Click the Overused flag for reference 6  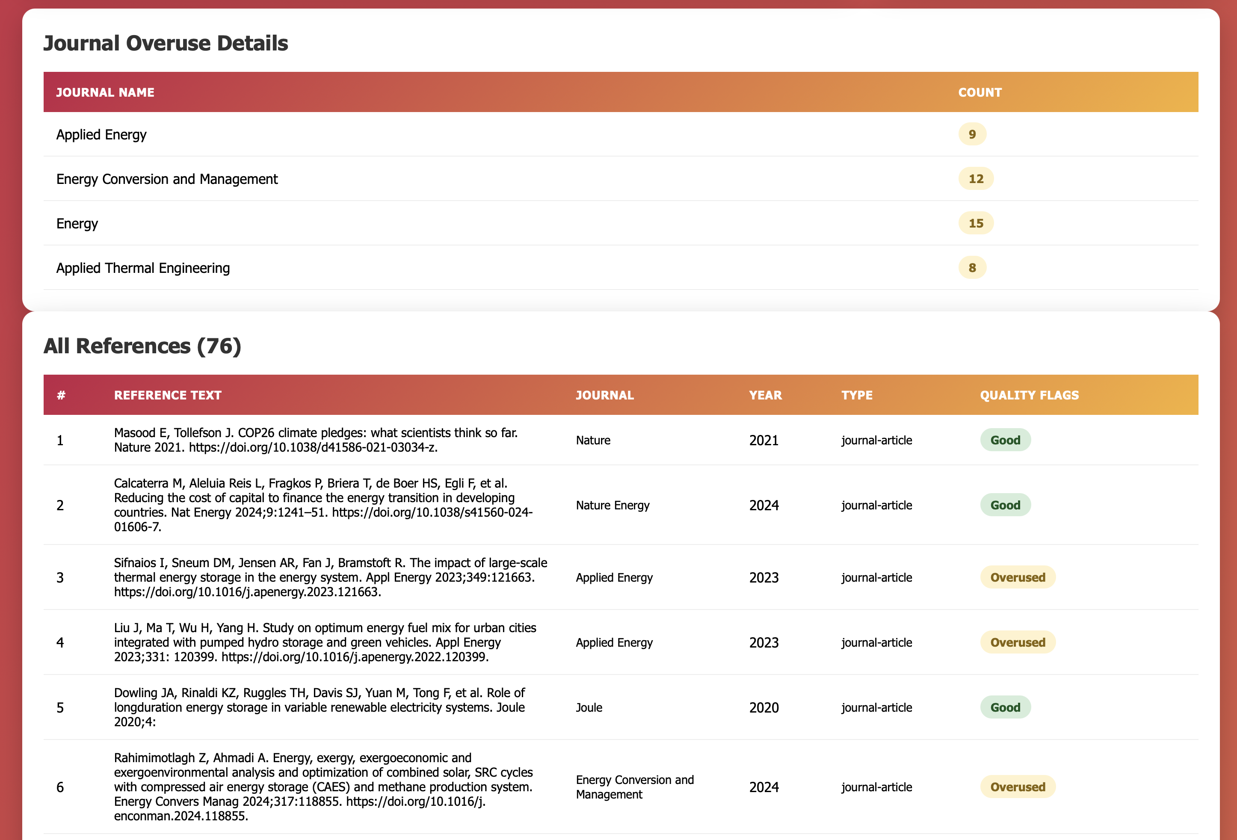pos(1017,787)
